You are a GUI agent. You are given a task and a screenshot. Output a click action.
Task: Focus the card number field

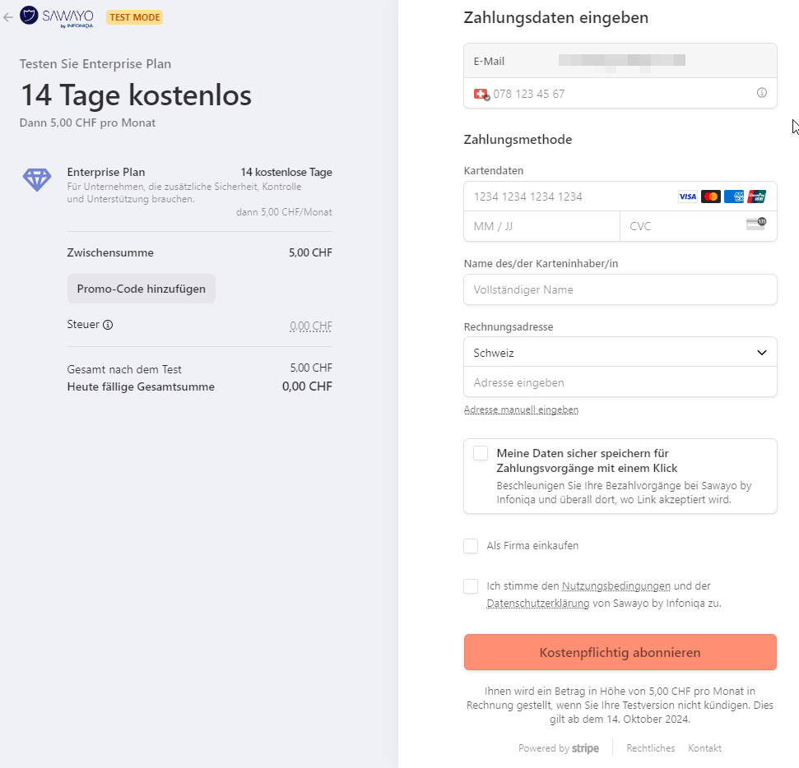[571, 197]
